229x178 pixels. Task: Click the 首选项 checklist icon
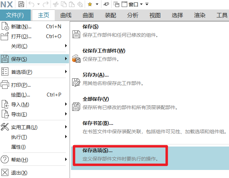[x=5, y=71]
